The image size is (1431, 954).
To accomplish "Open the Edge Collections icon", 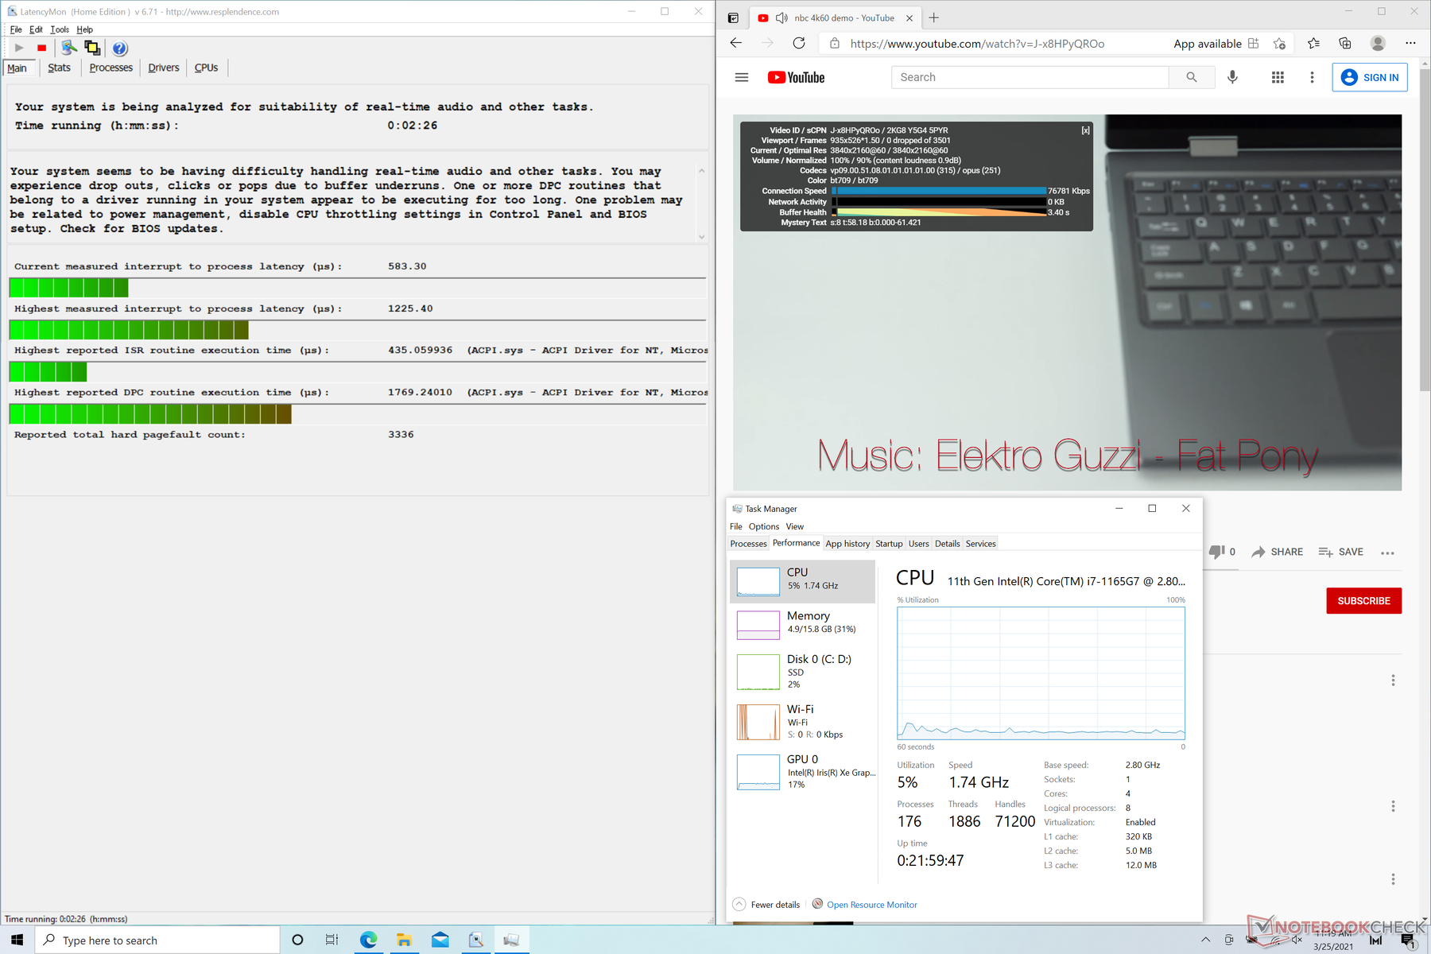I will (x=1345, y=44).
